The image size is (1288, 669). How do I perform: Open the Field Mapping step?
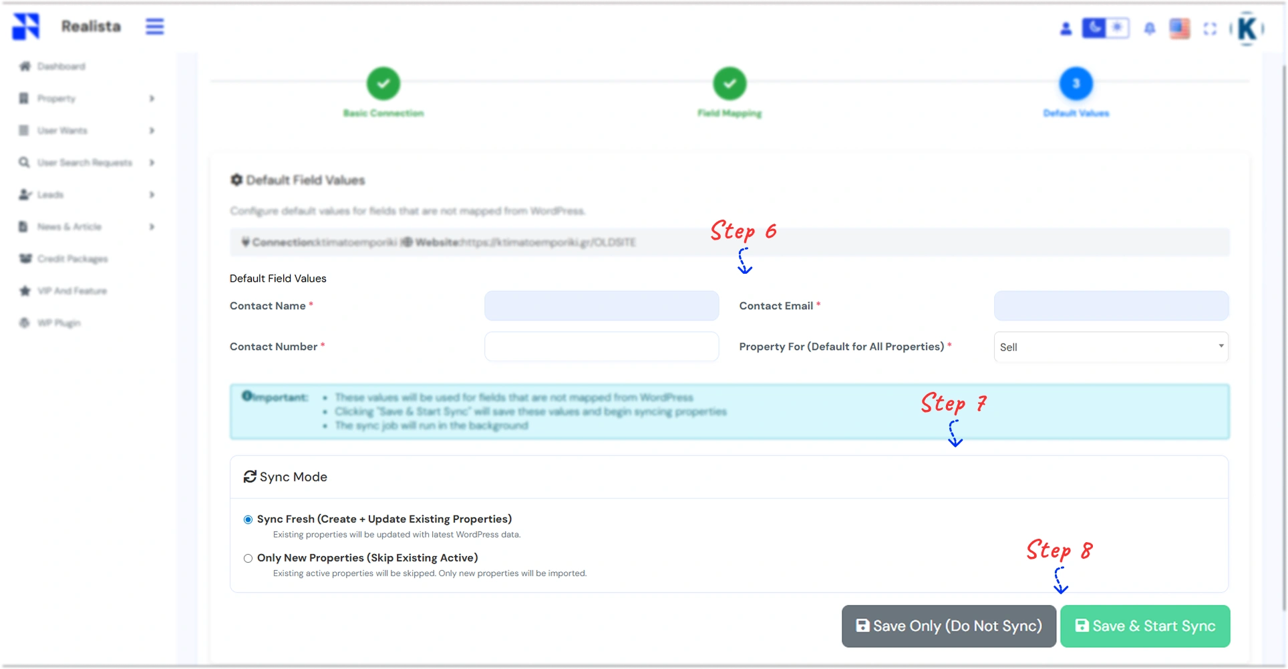tap(730, 83)
